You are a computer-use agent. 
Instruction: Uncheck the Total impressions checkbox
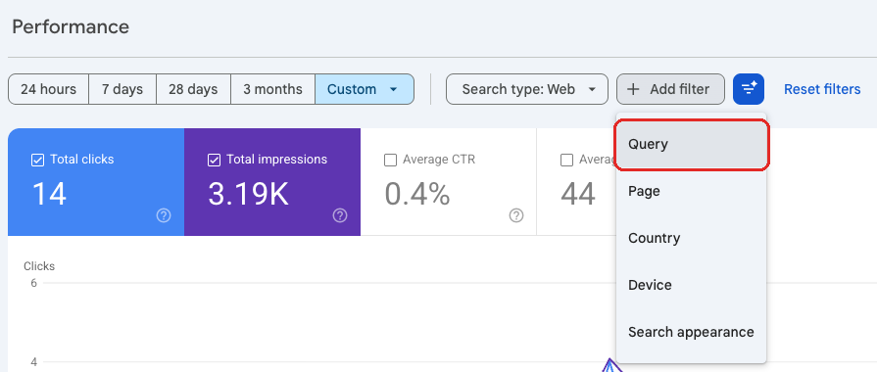[x=214, y=161]
